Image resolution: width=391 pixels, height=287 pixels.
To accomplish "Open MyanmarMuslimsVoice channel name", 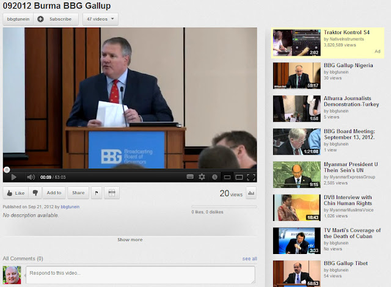I will [x=352, y=210].
